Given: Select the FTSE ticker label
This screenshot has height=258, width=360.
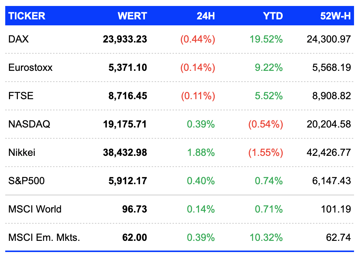Looking at the screenshot, I should coord(21,96).
